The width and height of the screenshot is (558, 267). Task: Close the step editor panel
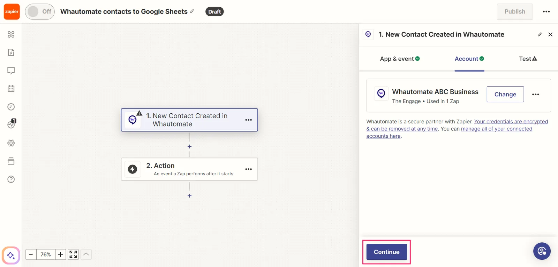(x=550, y=34)
